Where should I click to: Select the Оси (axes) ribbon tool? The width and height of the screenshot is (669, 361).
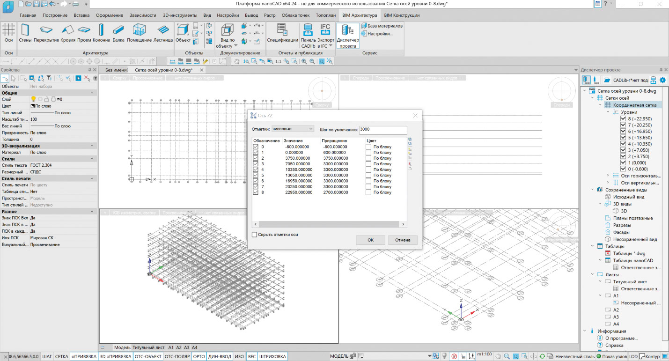coord(9,33)
